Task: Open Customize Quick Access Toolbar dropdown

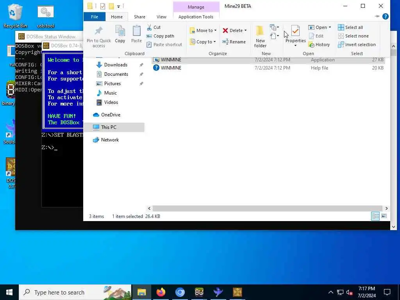Action: (x=119, y=6)
